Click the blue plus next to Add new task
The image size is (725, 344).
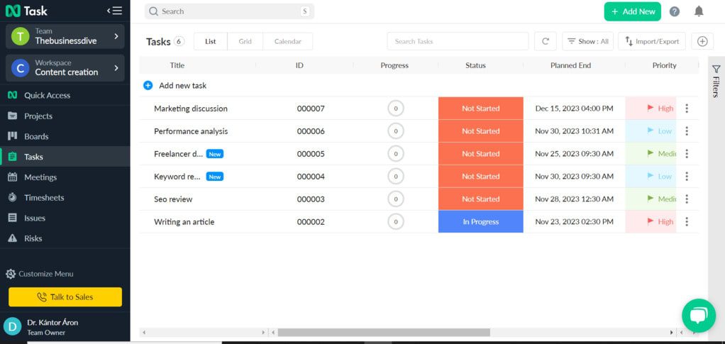(x=148, y=86)
